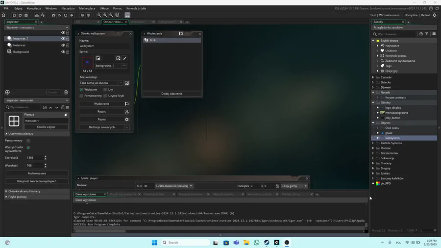Start the debugger bug icon
Viewport: 441px width, 248px height.
click(x=54, y=15)
